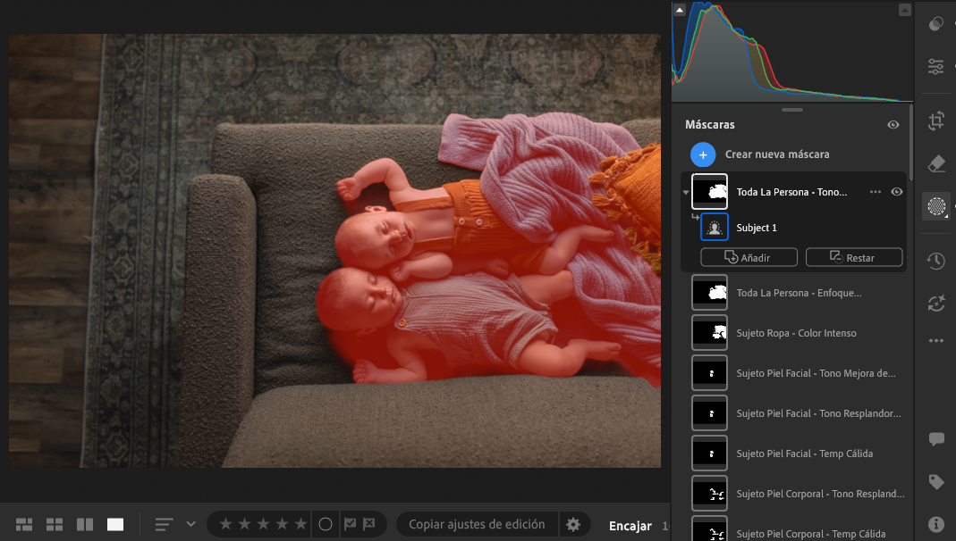Open the Versions history panel
Viewport: 956px width, 541px height.
point(936,261)
